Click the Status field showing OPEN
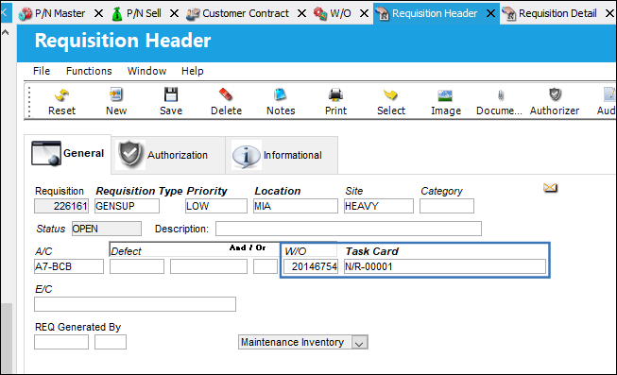Screen dimensions: 617x375 click(x=107, y=229)
